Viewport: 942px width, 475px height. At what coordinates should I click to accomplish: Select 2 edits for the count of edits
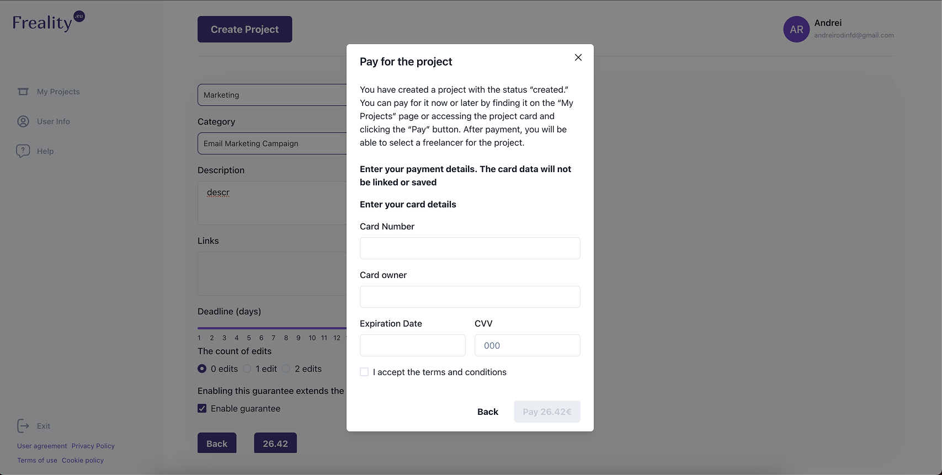point(286,369)
